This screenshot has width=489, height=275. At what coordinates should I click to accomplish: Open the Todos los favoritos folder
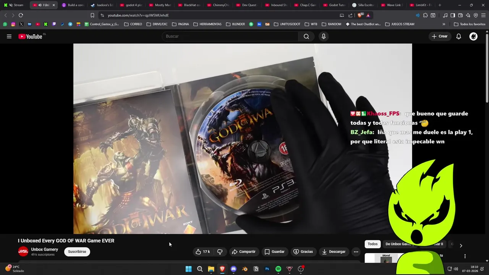click(470, 24)
